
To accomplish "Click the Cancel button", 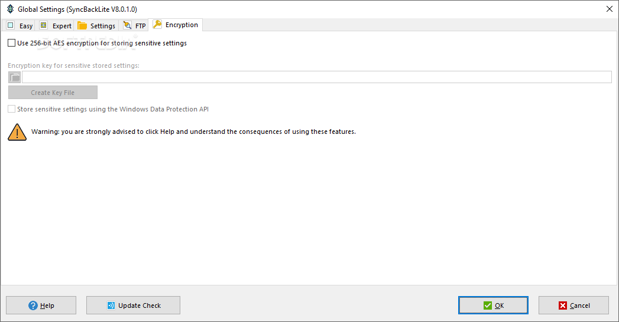I will coord(573,305).
